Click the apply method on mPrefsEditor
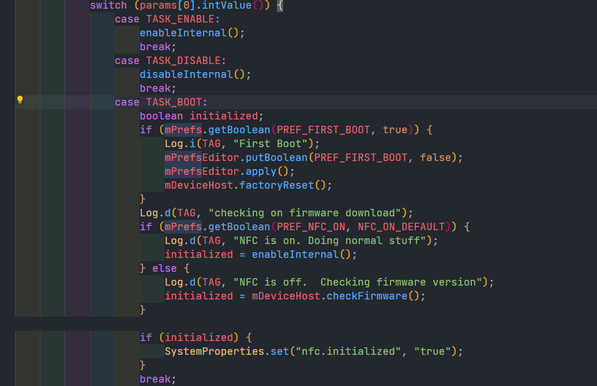This screenshot has height=386, width=597. pyautogui.click(x=261, y=171)
